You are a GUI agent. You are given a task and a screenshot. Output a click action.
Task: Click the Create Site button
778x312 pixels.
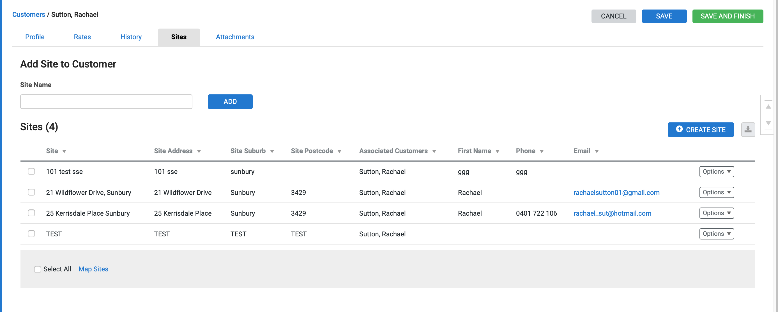[x=700, y=129]
